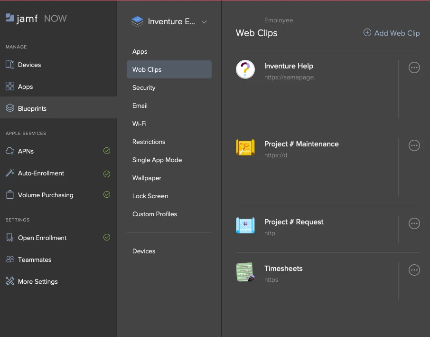The height and width of the screenshot is (337, 430).
Task: Click the APNs green checkmark status
Action: [x=107, y=151]
